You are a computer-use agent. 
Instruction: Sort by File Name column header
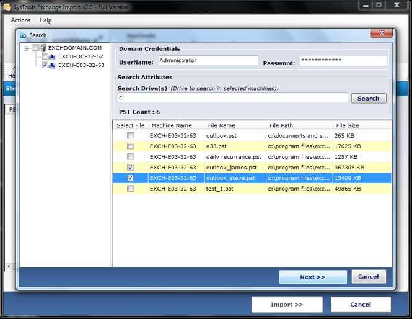coord(235,125)
